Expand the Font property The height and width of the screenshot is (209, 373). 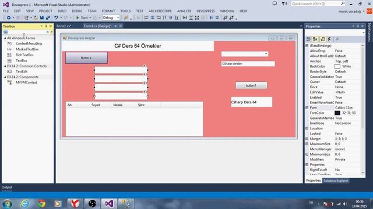tap(307, 107)
